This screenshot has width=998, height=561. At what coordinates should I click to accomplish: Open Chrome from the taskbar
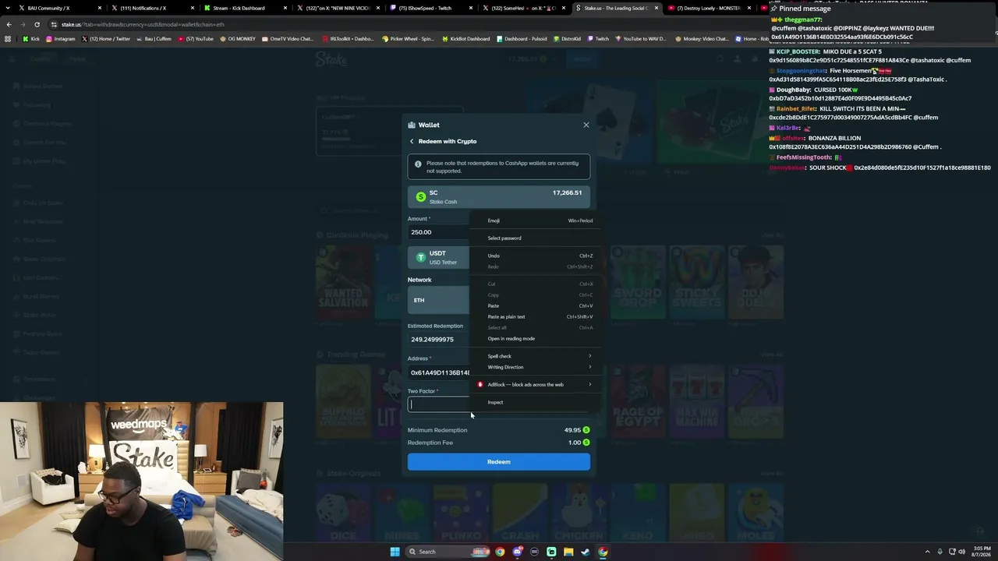(500, 552)
